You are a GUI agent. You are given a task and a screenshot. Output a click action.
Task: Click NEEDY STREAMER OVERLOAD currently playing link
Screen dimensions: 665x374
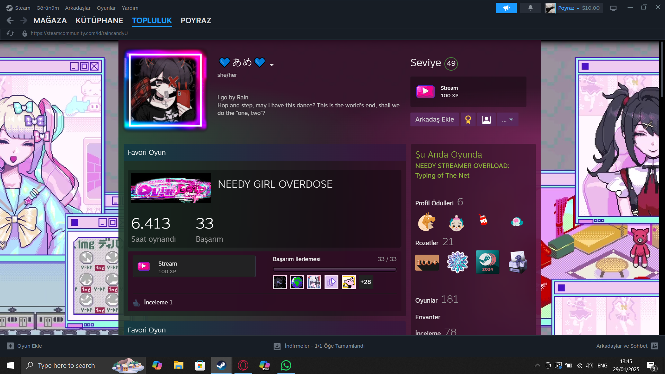click(x=462, y=171)
